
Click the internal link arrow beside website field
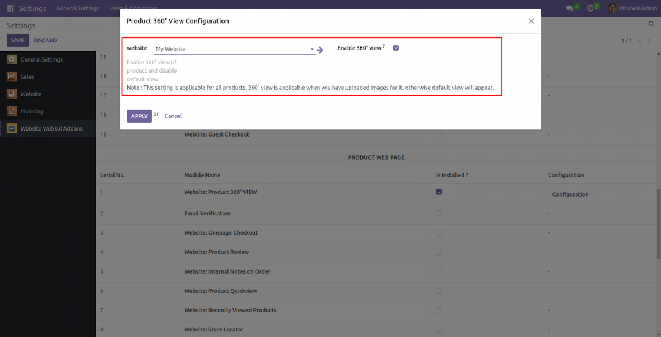click(320, 49)
